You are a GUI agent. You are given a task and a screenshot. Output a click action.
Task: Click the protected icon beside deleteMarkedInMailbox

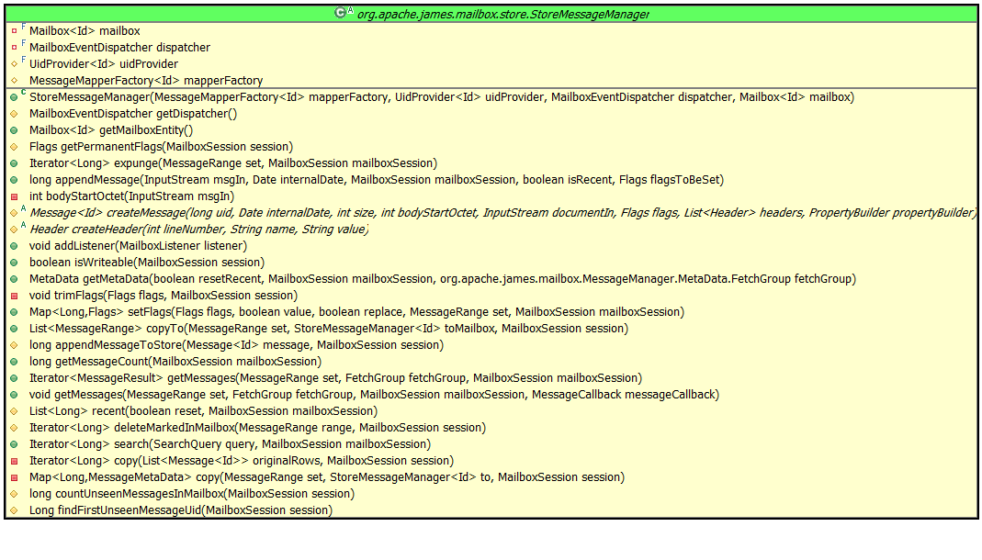pyautogui.click(x=14, y=428)
